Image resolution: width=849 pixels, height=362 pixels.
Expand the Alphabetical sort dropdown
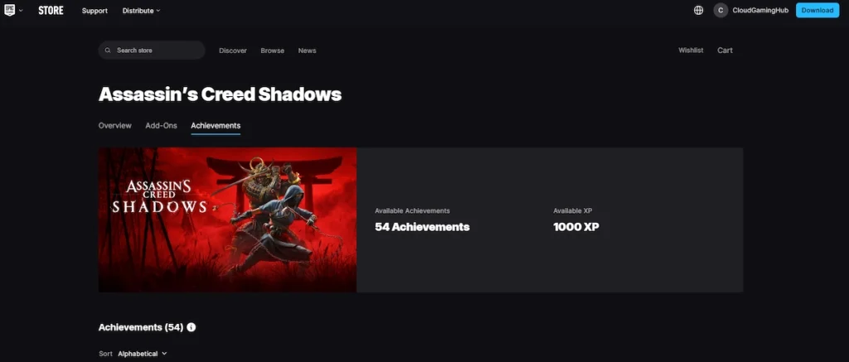[143, 354]
